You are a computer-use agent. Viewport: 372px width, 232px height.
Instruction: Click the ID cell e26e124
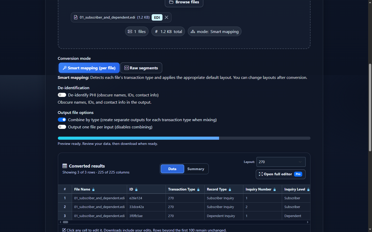(146, 198)
